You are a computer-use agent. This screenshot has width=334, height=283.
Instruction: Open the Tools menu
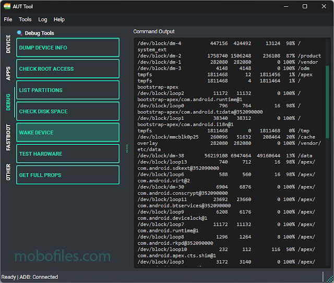point(25,19)
